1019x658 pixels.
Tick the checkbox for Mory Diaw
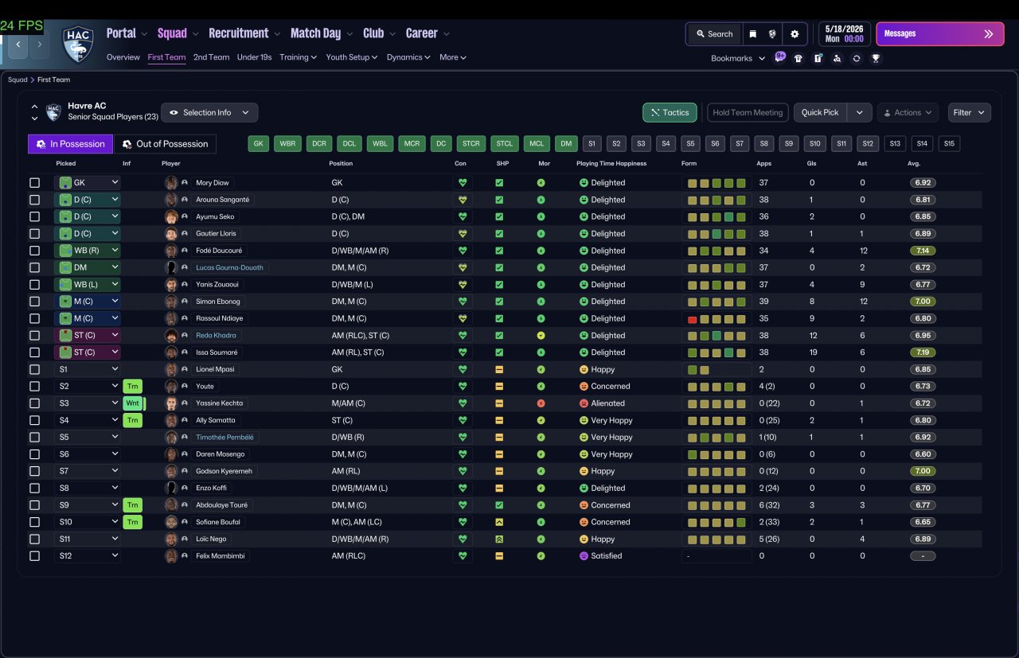[34, 182]
